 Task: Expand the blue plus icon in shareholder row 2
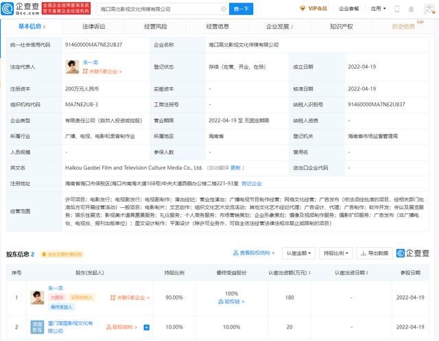tap(146, 327)
